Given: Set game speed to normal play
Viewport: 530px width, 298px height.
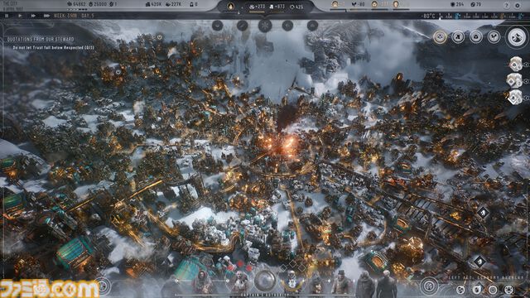Looking at the screenshot, I should (x=20, y=16).
